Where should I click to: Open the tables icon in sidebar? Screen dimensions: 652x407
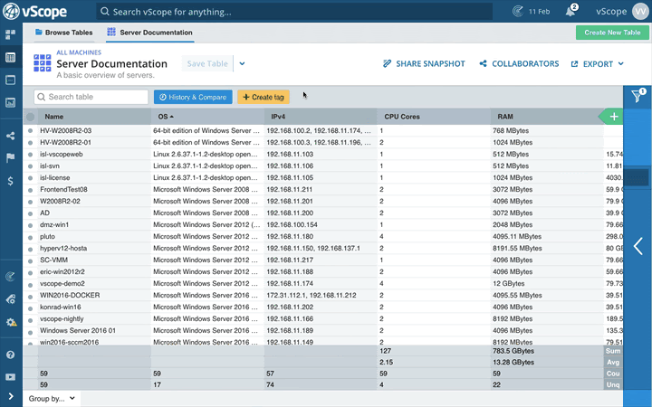click(10, 57)
